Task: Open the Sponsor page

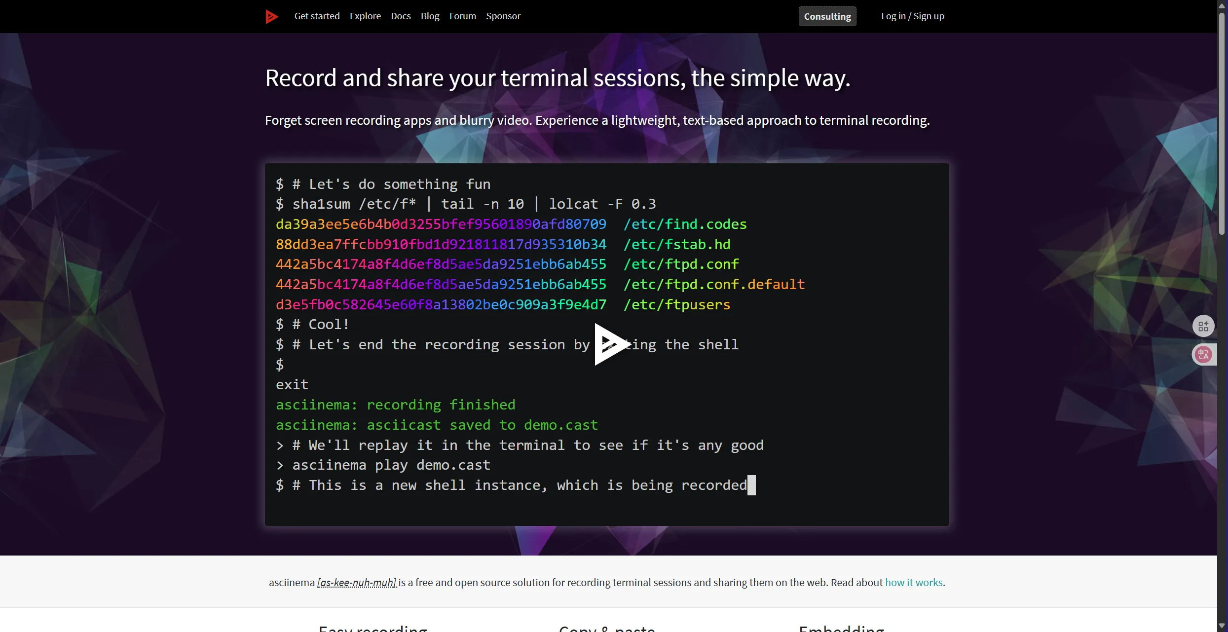Action: pos(503,16)
